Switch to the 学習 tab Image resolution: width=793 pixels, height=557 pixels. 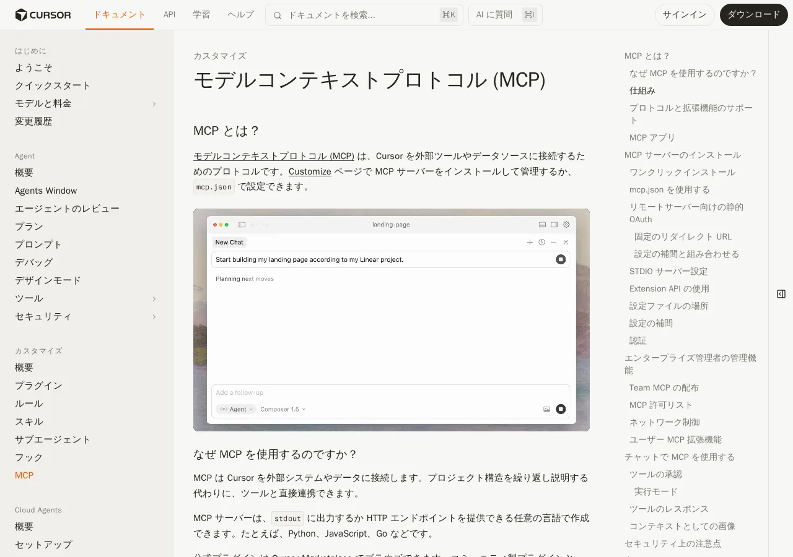click(201, 15)
